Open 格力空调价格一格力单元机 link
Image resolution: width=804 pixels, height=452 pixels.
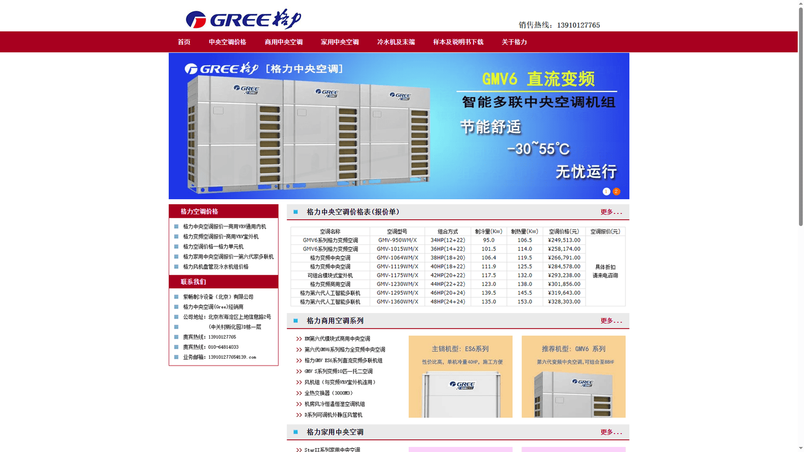click(x=213, y=247)
